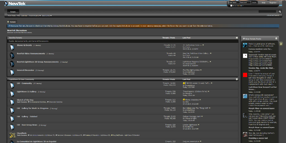
Task: Go to last post icon for Cartoon teenage room
Action: click(x=202, y=117)
